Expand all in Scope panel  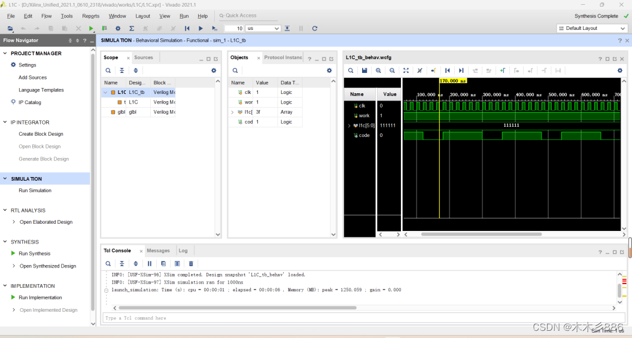click(x=135, y=71)
